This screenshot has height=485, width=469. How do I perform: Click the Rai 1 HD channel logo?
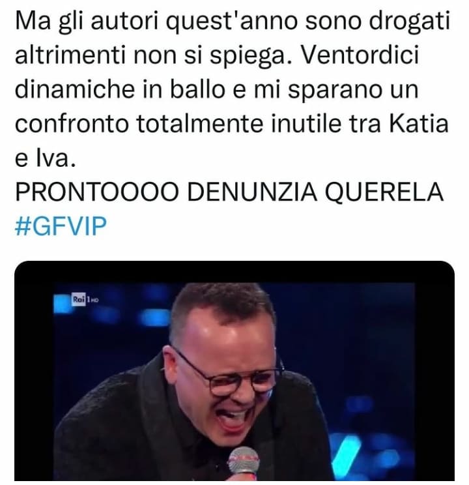85,299
